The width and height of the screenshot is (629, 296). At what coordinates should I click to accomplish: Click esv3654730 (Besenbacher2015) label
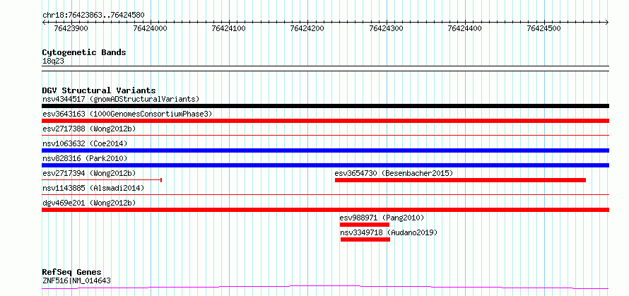coord(394,173)
